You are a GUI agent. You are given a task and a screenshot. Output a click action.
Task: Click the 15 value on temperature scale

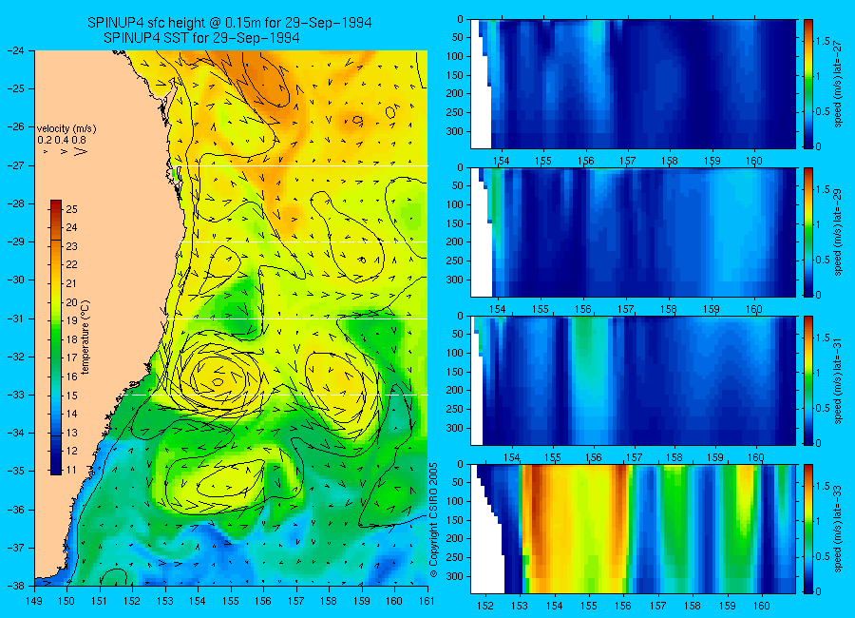point(71,396)
